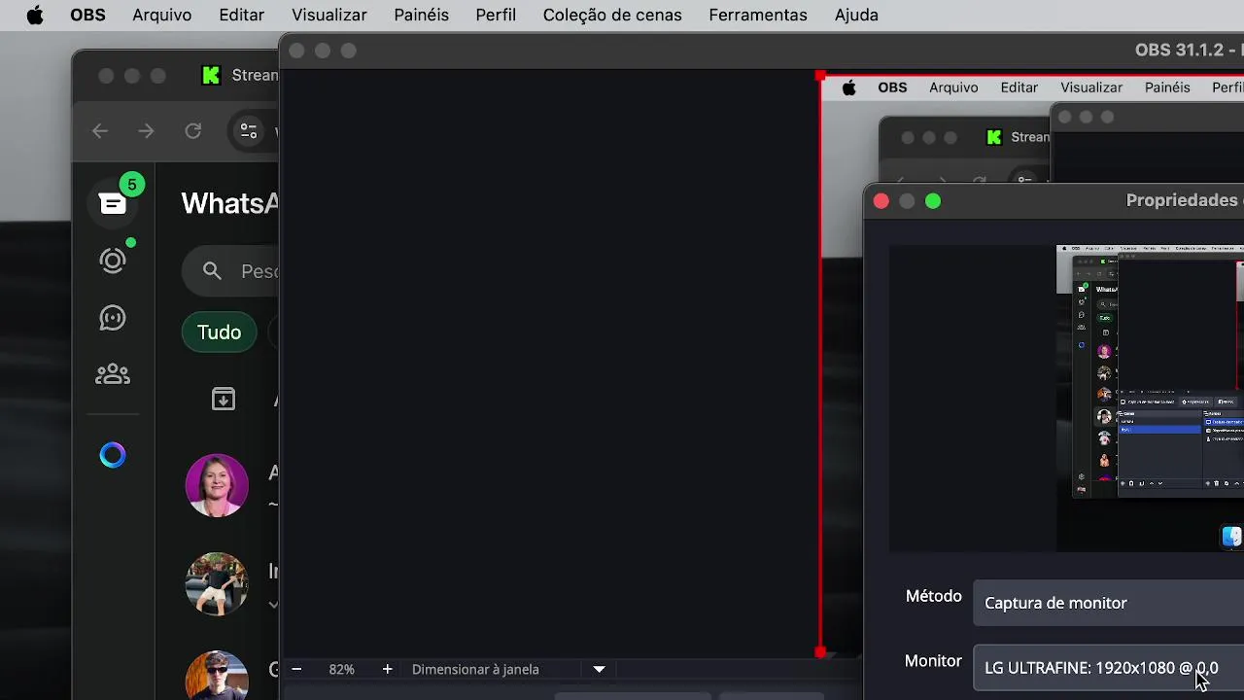The width and height of the screenshot is (1244, 700).
Task: Open the Painéis menu
Action: pyautogui.click(x=422, y=16)
